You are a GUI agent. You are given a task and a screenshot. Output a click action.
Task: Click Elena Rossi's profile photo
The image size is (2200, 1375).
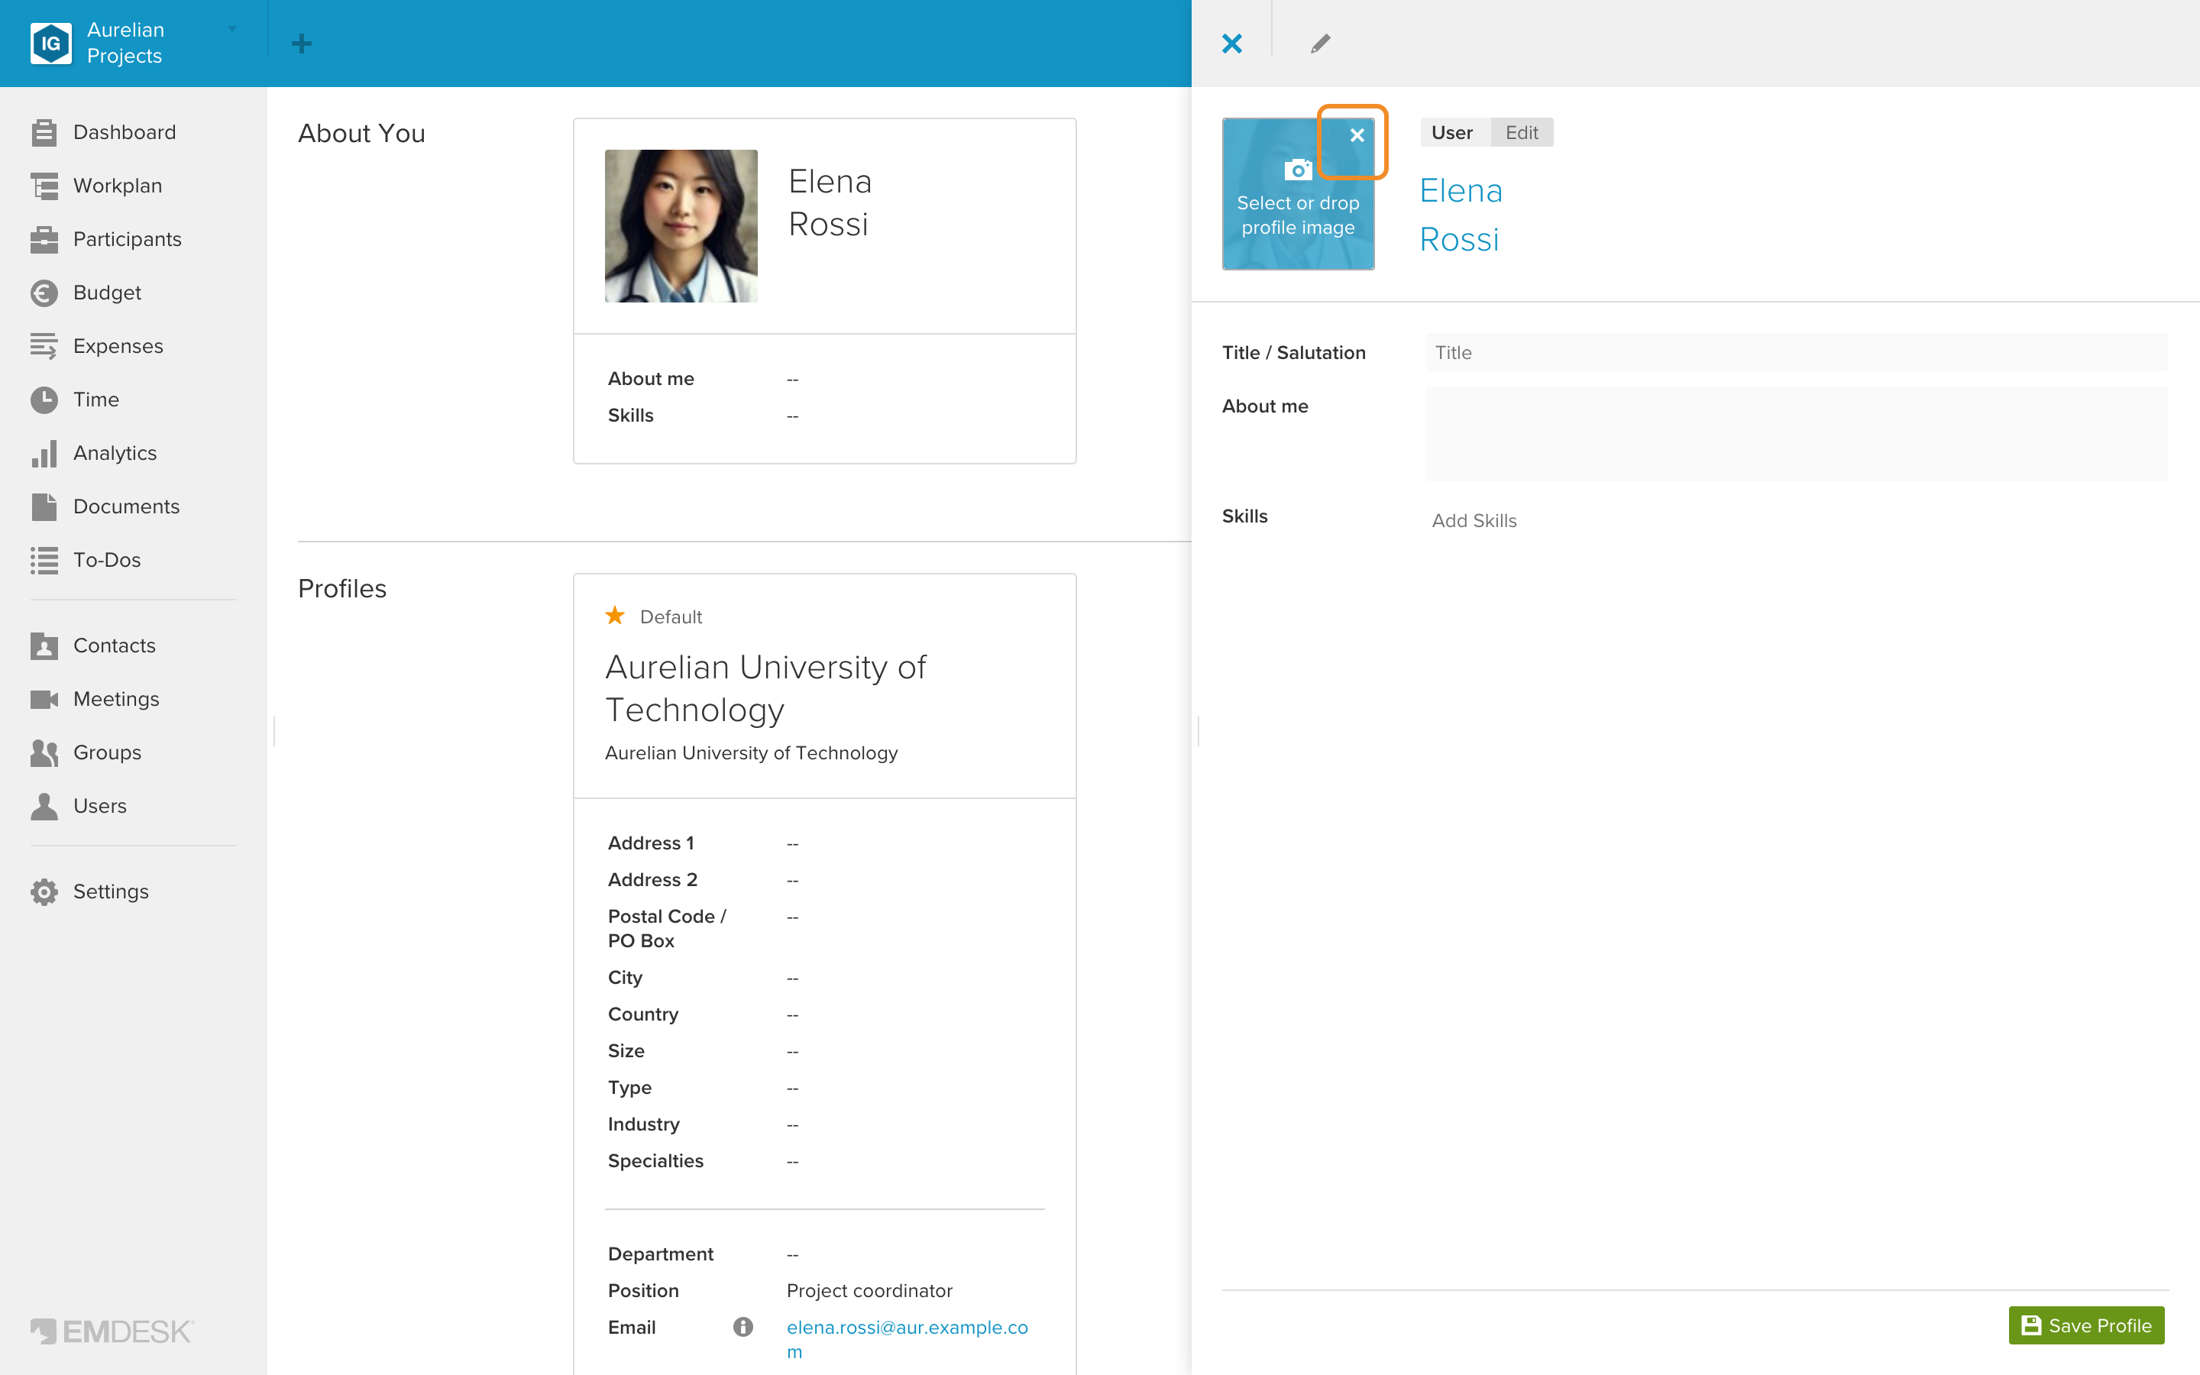click(x=681, y=226)
